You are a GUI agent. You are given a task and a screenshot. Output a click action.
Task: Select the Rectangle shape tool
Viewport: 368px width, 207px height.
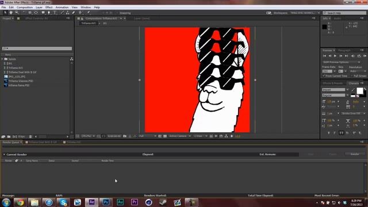(x=43, y=13)
